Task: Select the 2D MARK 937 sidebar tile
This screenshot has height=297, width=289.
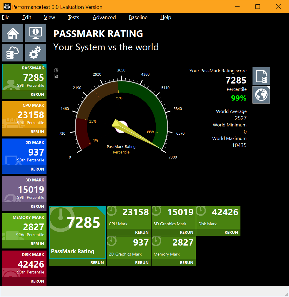Action: click(24, 151)
